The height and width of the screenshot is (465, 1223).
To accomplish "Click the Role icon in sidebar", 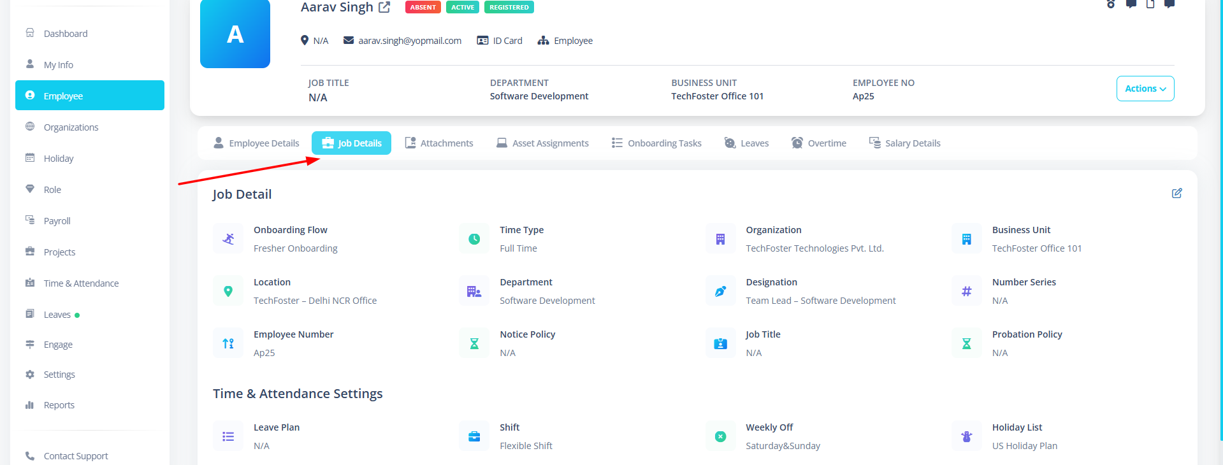I will [30, 189].
